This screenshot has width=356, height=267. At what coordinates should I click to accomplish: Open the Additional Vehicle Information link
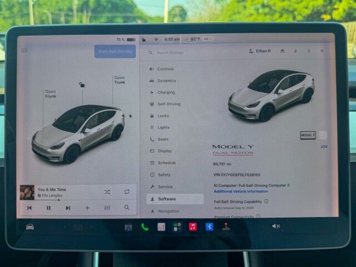[x=241, y=191]
